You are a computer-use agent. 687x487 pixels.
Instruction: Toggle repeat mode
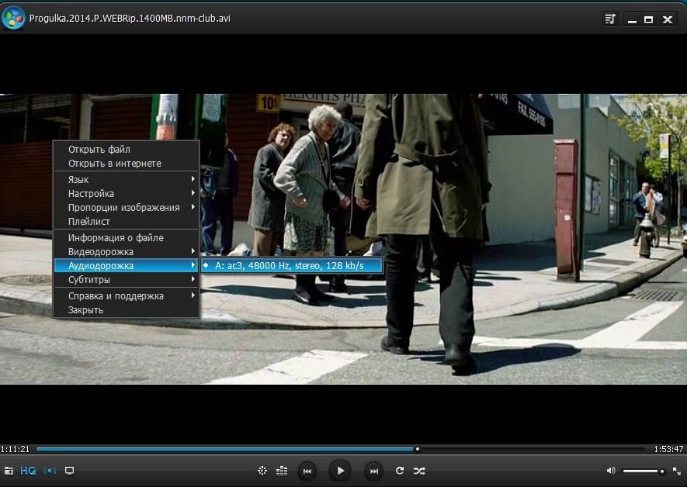pos(400,471)
